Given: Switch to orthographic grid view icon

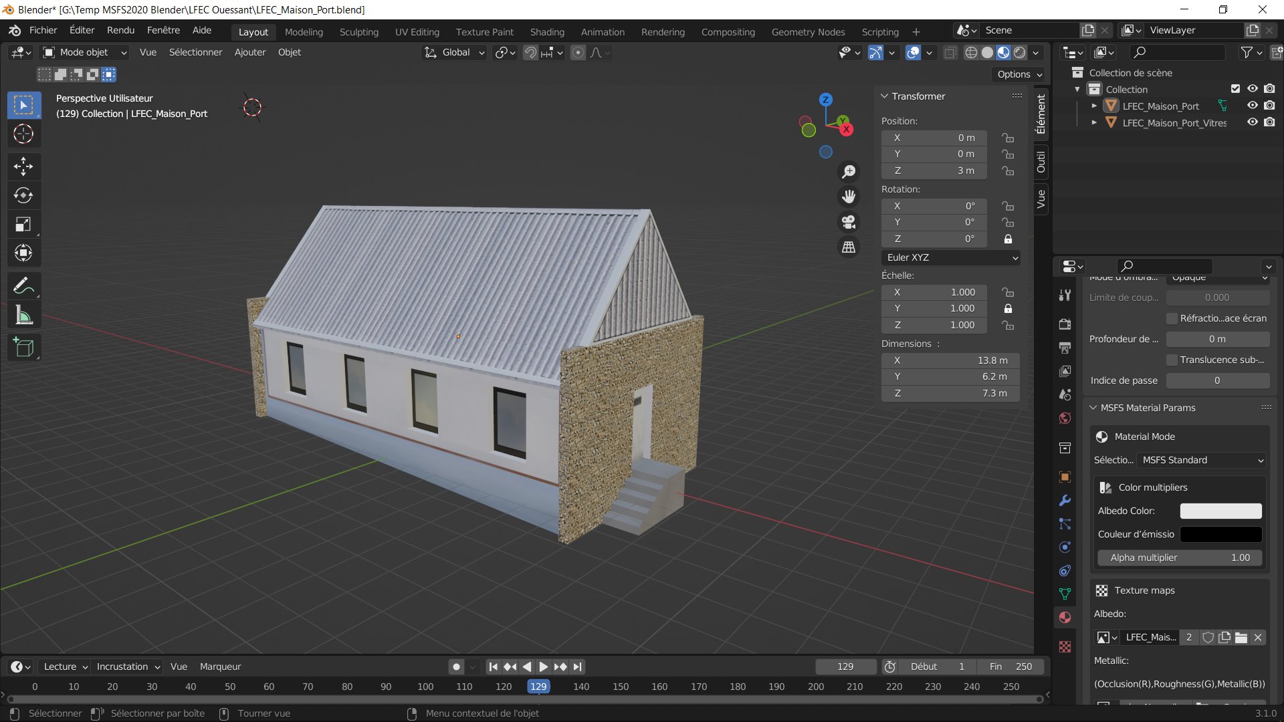Looking at the screenshot, I should [849, 247].
